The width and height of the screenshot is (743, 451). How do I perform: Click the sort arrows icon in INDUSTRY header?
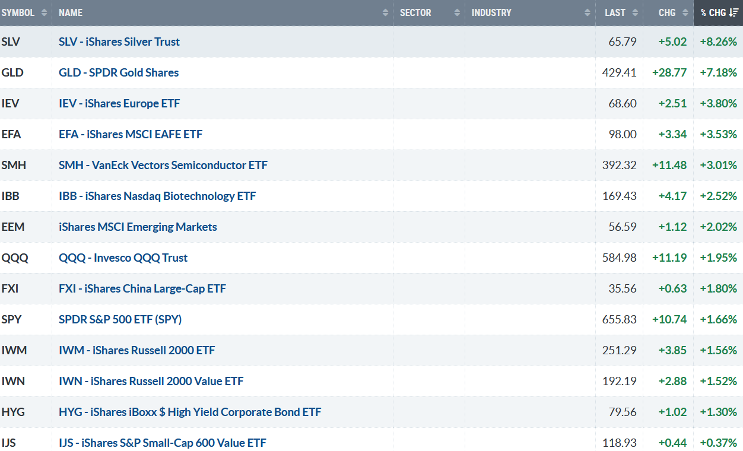[x=588, y=12]
